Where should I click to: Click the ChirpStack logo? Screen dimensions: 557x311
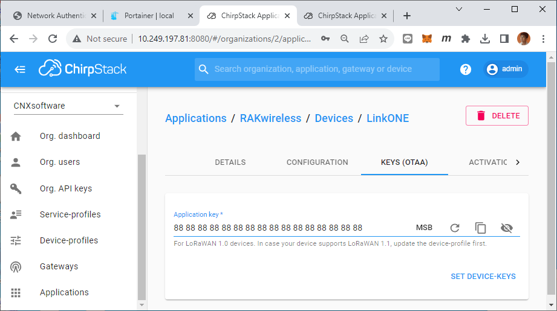(x=82, y=68)
